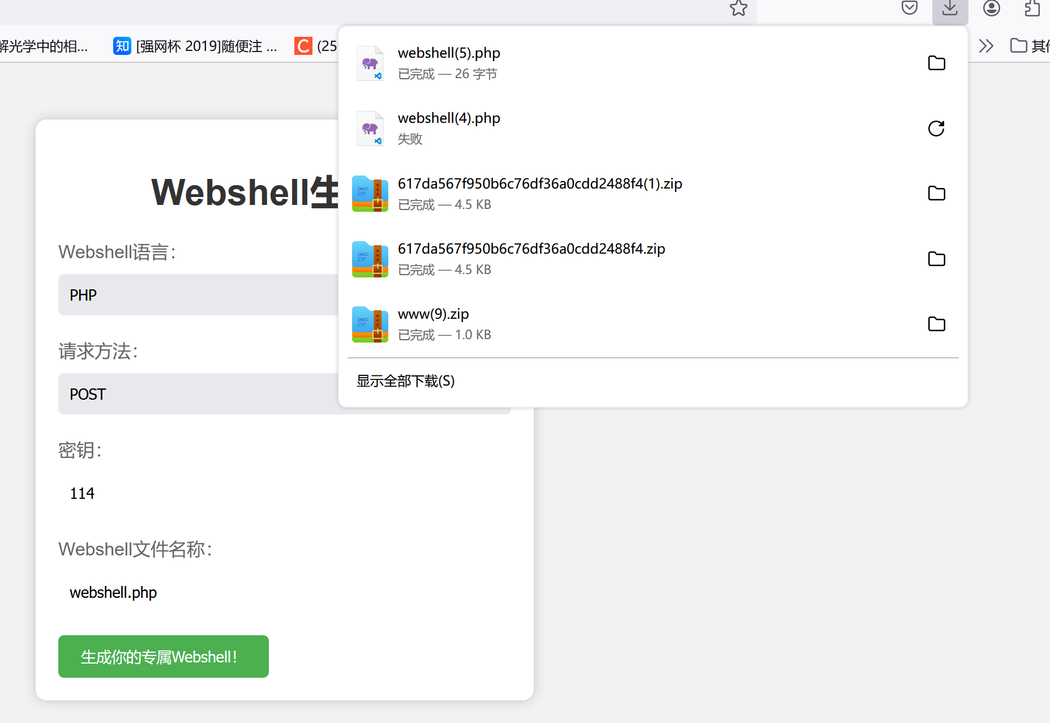This screenshot has width=1050, height=723.
Task: Click 显示全部下载(S) to show all downloads
Action: click(405, 381)
